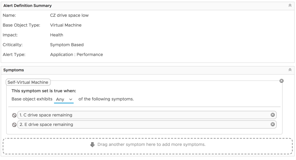Click the Alert Definition Summary header title
This screenshot has width=296, height=160.
(27, 6)
